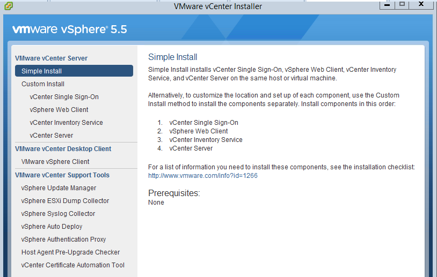Select vCenter Certificate Automation Tool
Image resolution: width=437 pixels, height=277 pixels.
72,265
